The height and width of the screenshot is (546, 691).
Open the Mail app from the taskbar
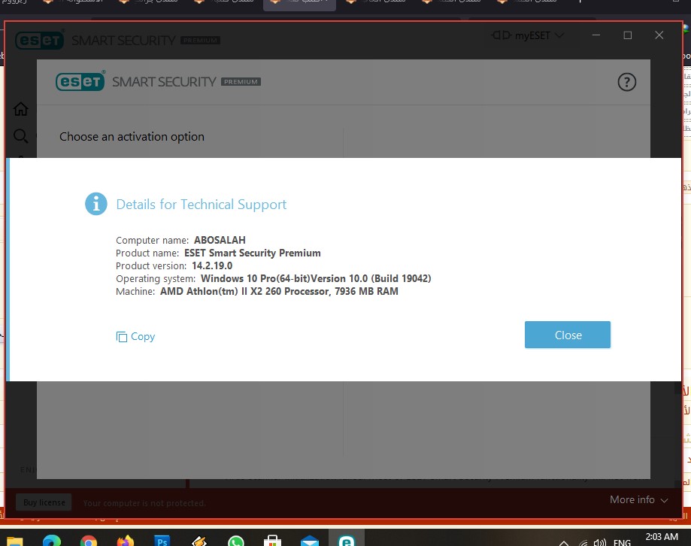(x=309, y=541)
